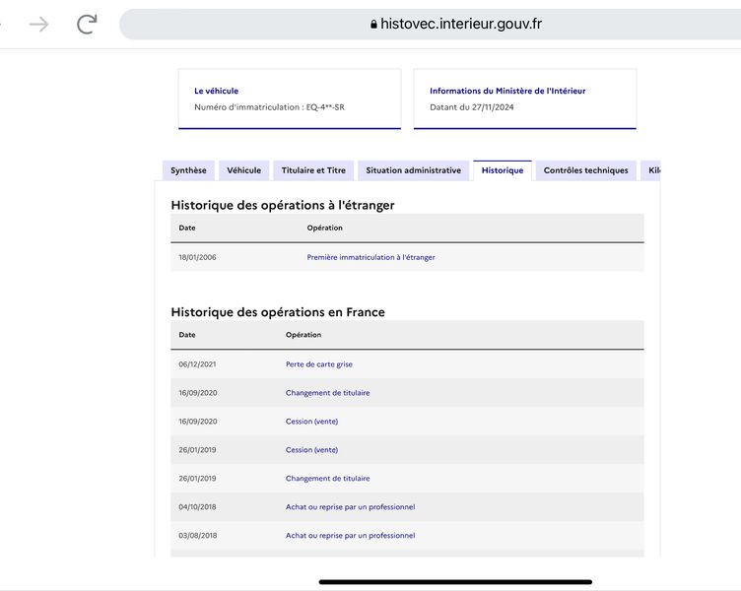Viewport: 741px width, 591px height.
Task: Open the Titulaire et Titre tab
Action: pos(313,170)
